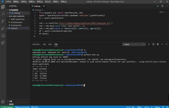The width and height of the screenshot is (169, 108).
Task: Open the Terminal menu
Action: tap(56, 2)
